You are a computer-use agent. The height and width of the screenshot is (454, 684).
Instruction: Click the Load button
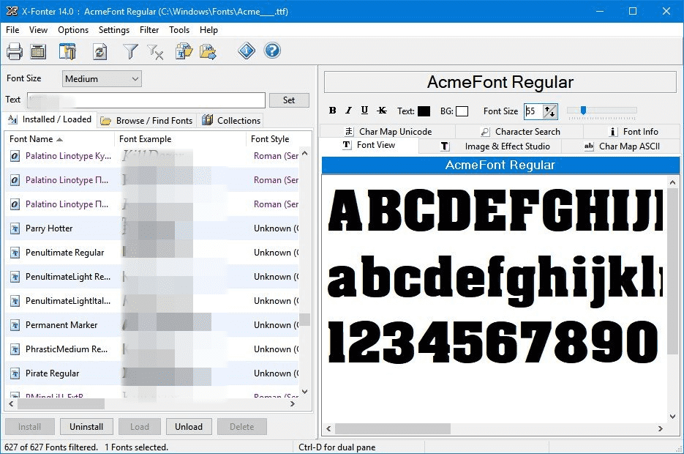(x=140, y=426)
